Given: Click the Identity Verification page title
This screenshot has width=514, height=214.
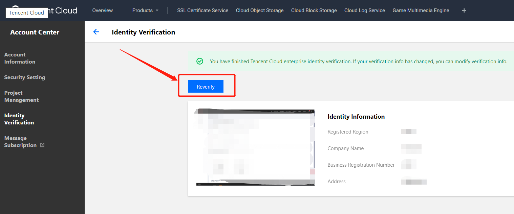Looking at the screenshot, I should [x=144, y=32].
